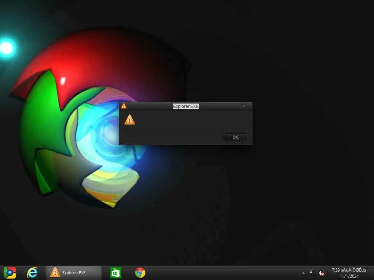
Task: Click the muted volume tray icon
Action: [x=321, y=273]
